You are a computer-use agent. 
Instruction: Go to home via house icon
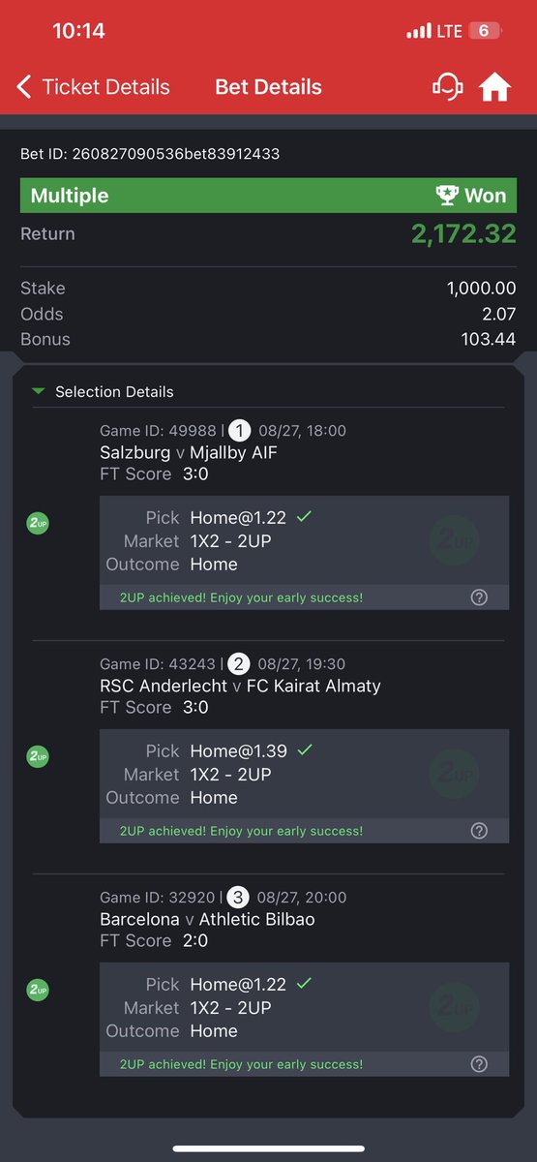click(x=494, y=87)
